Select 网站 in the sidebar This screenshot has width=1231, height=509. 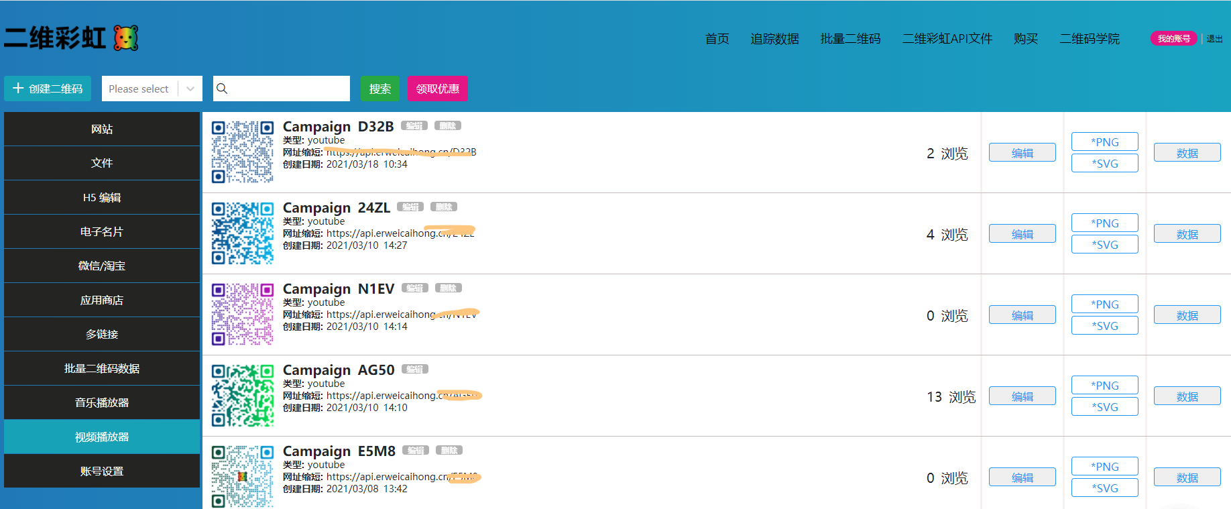click(102, 129)
